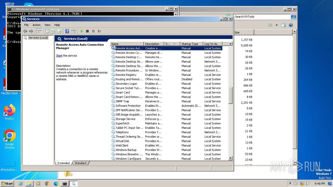Show hidden tray icons arrow
Image resolution: width=333 pixels, height=187 pixels.
[x=290, y=183]
